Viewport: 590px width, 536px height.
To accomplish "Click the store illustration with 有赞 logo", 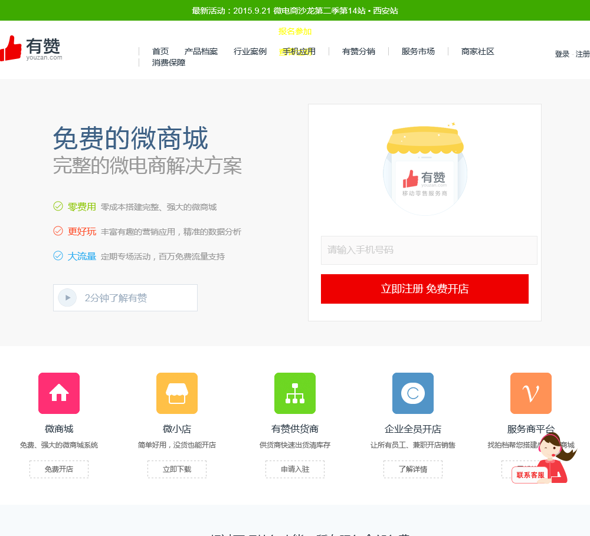I will (425, 169).
